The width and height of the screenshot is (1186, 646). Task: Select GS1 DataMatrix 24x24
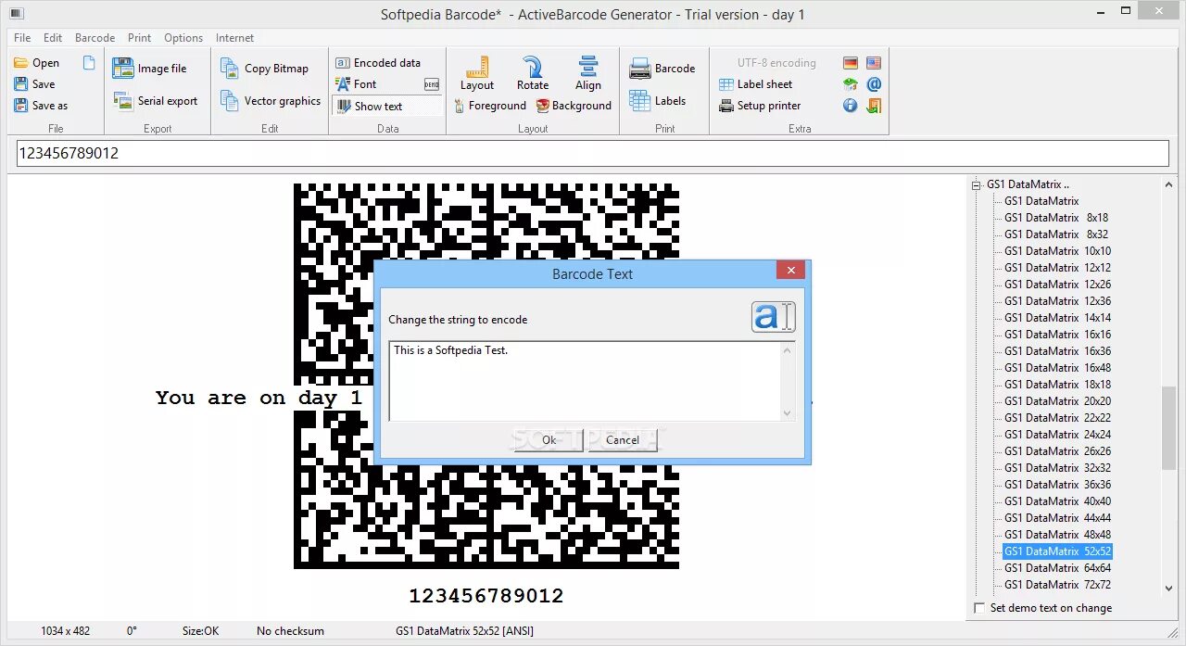tap(1057, 435)
